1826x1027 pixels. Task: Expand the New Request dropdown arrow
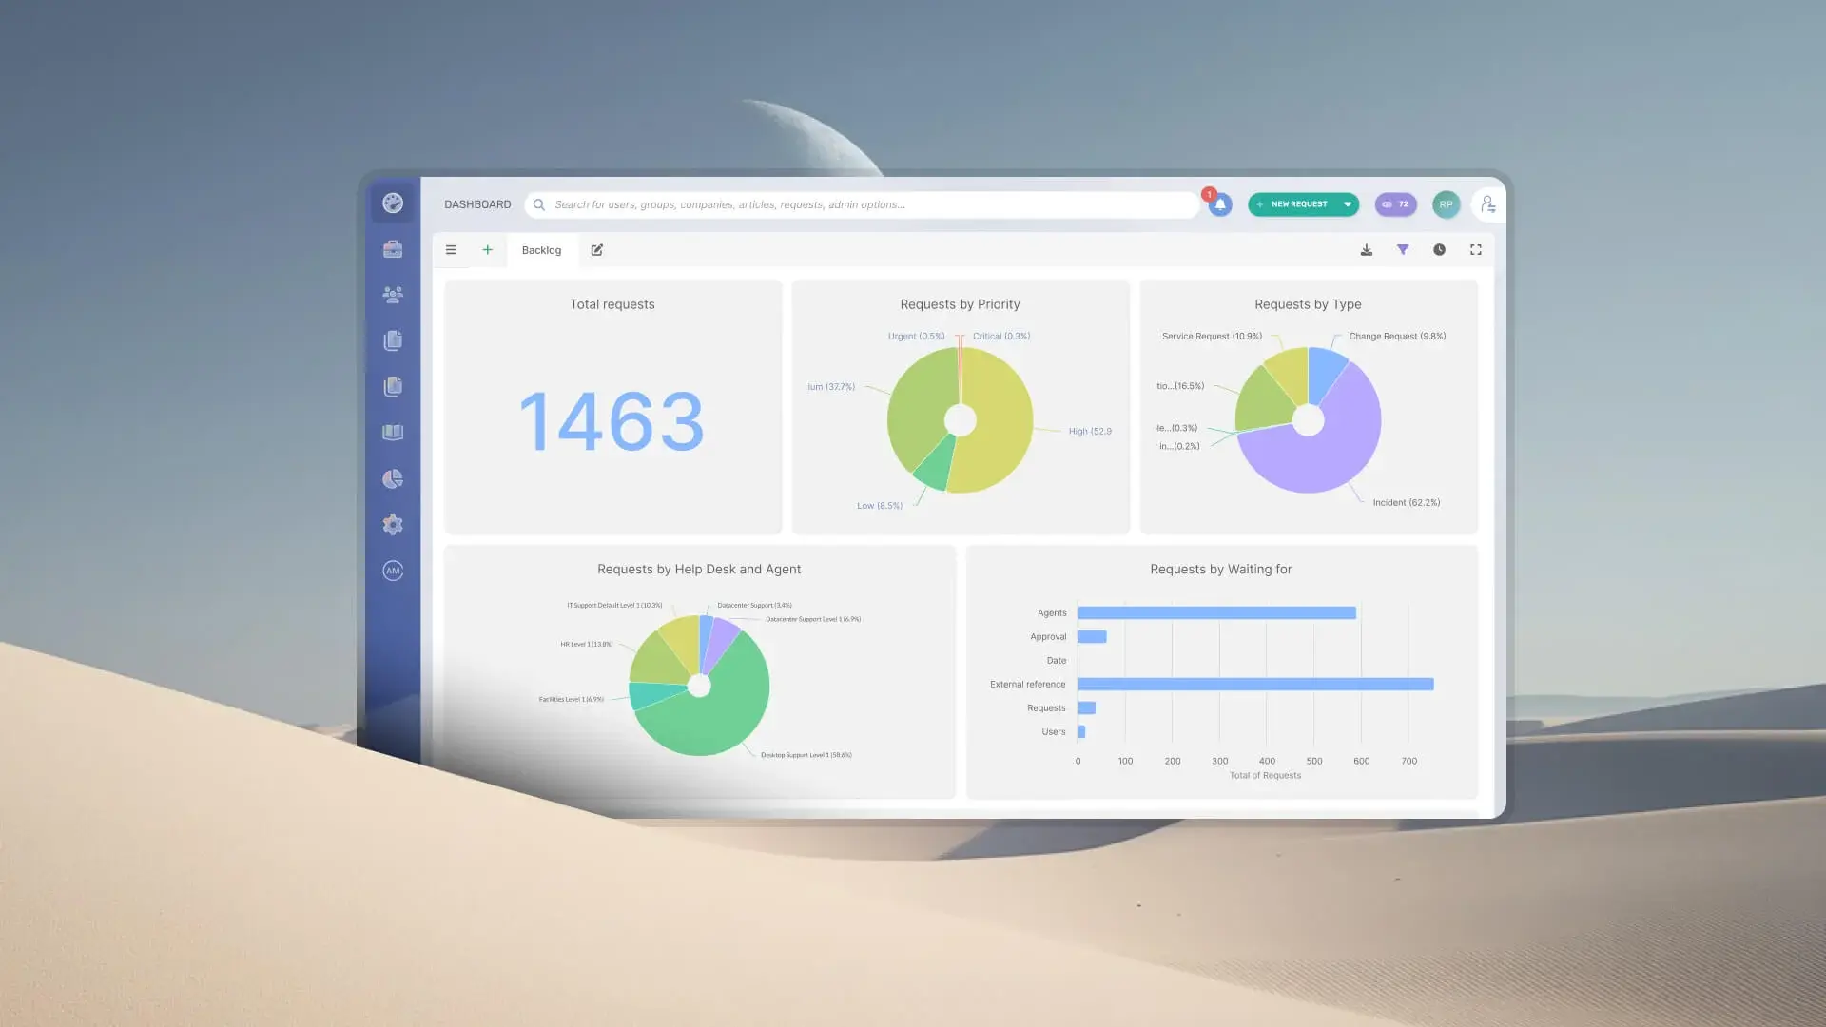[x=1348, y=204]
